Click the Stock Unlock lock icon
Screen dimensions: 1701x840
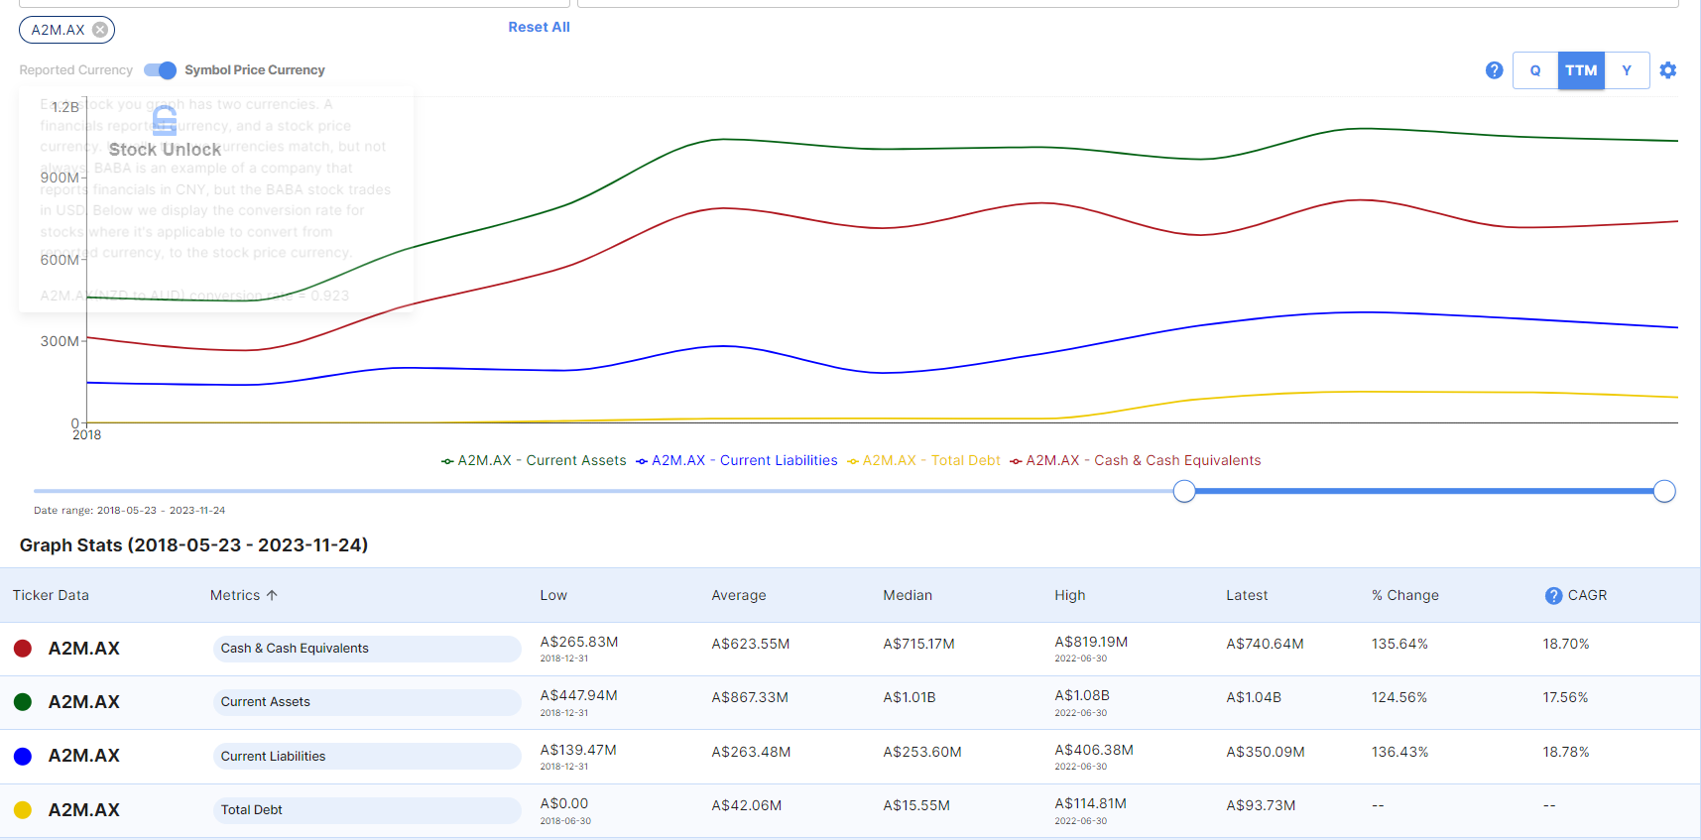coord(166,121)
